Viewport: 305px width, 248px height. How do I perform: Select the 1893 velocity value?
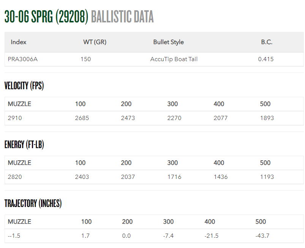click(267, 118)
